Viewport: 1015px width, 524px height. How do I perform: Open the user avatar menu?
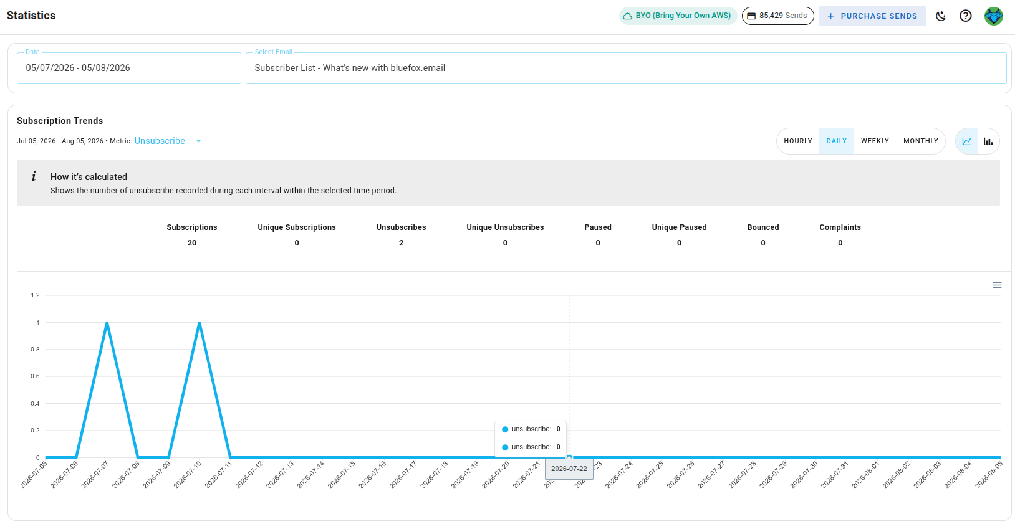[994, 16]
